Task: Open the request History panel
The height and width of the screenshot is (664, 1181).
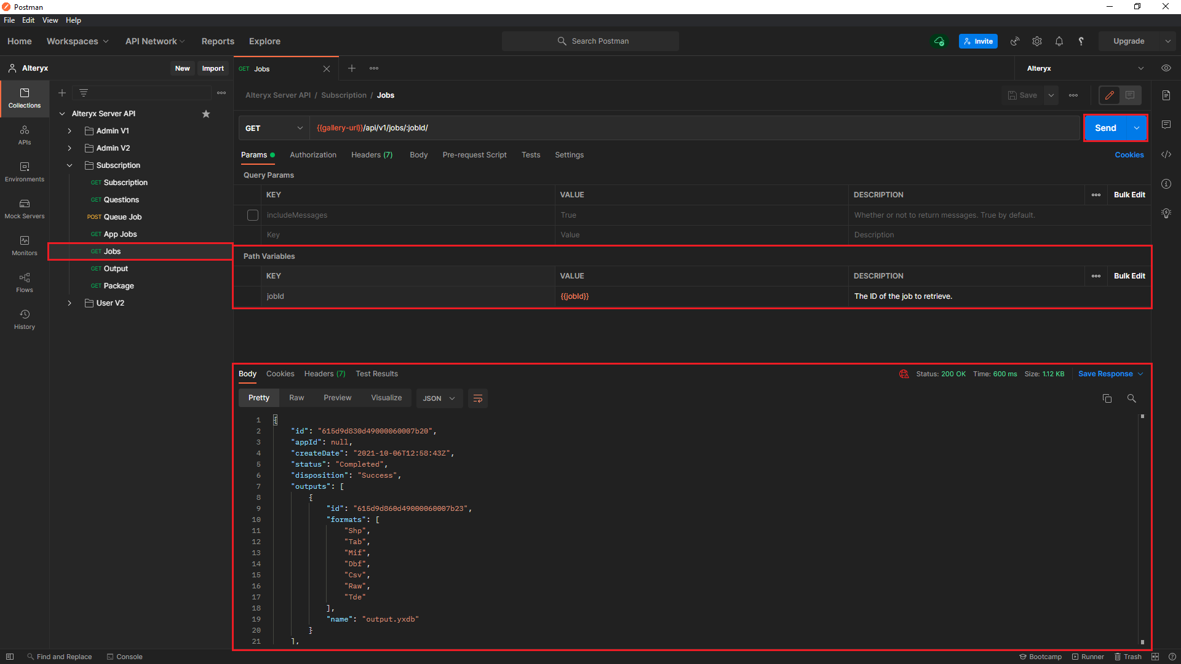Action: [24, 318]
